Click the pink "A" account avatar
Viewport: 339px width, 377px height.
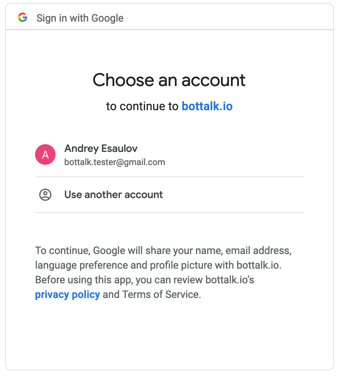click(45, 154)
